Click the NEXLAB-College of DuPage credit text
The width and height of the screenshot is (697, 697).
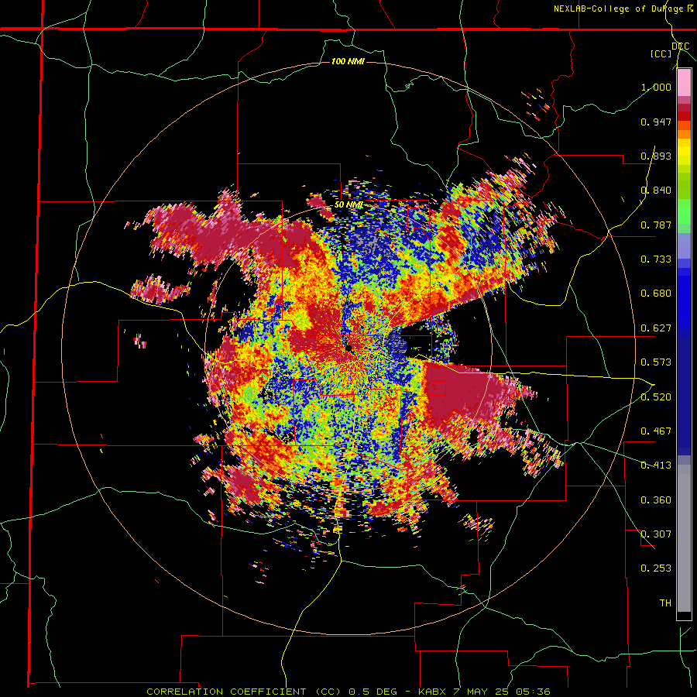point(623,9)
